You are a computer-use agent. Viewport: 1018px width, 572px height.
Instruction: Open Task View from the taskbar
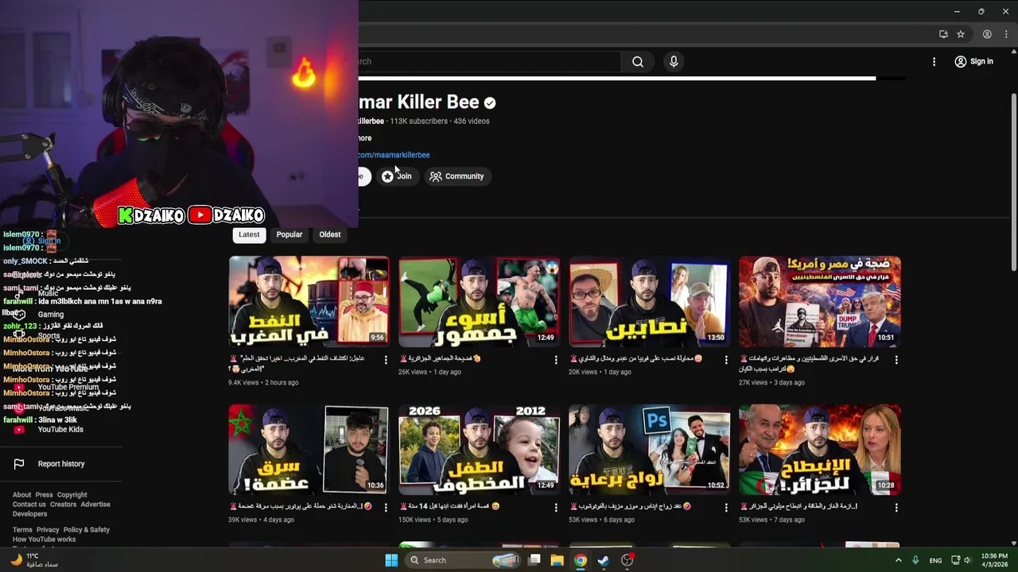534,560
